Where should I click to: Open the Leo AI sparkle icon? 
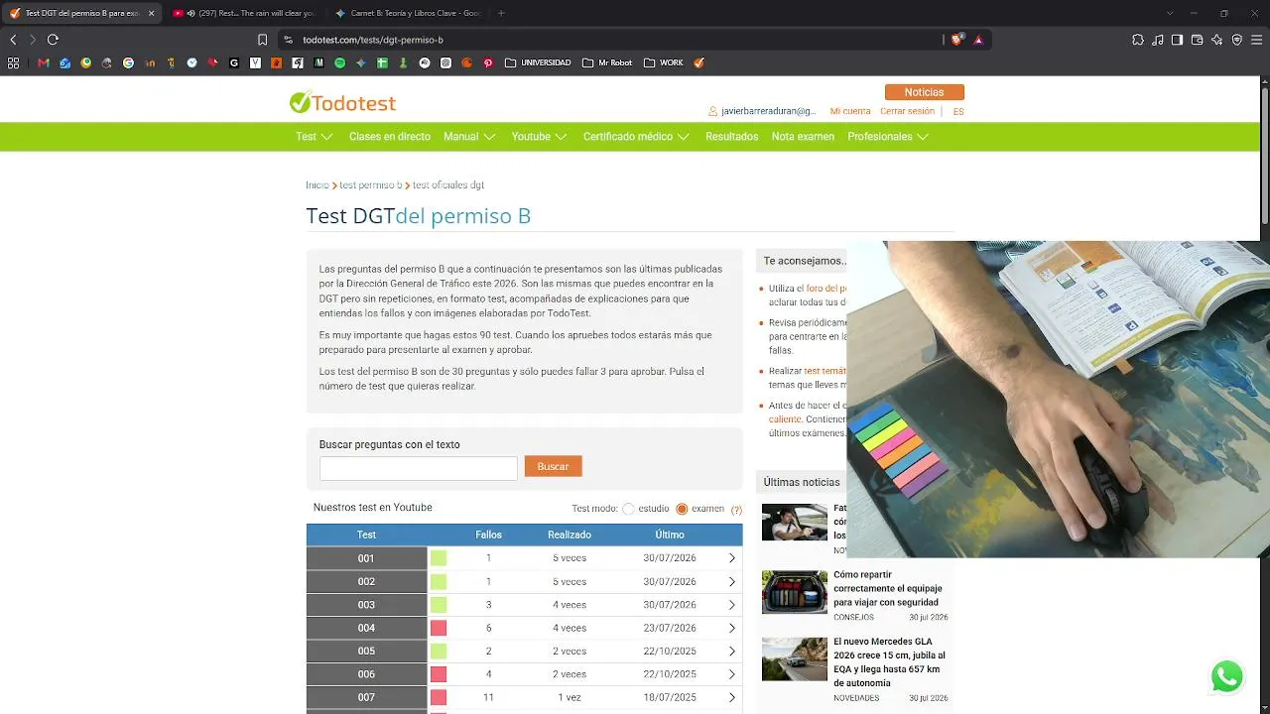[1216, 40]
